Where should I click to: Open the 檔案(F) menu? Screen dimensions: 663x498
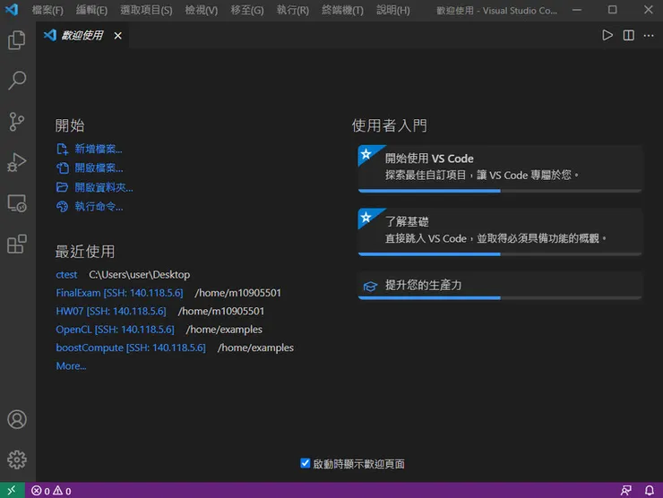click(x=47, y=10)
